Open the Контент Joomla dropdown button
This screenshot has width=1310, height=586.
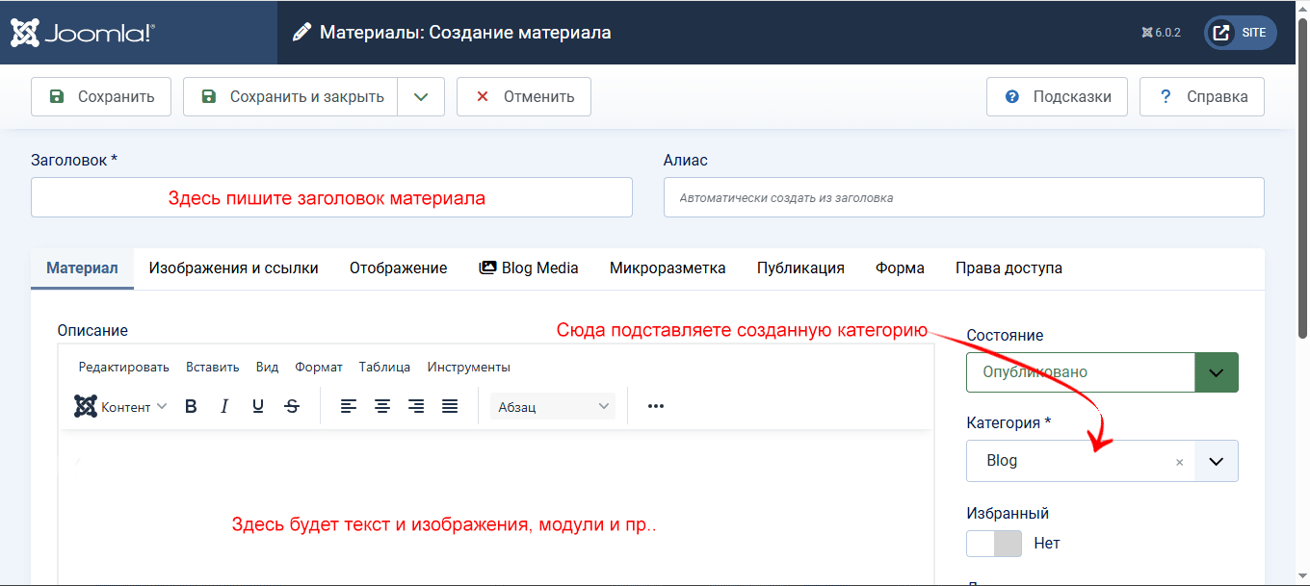[120, 406]
